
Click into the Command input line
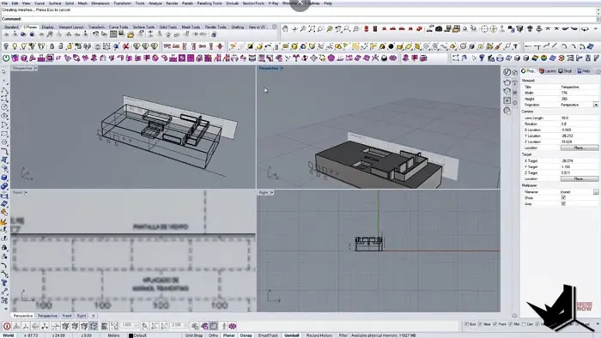click(x=299, y=18)
